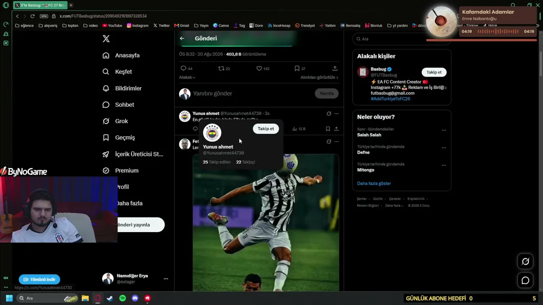Open the Defne trend
Image resolution: width=543 pixels, height=305 pixels.
tap(364, 152)
